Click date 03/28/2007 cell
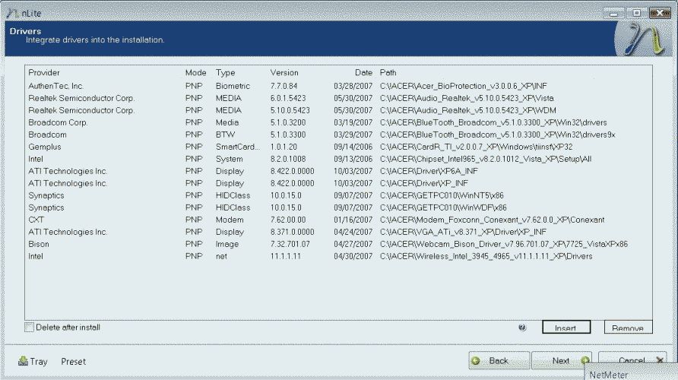Image resolution: width=678 pixels, height=380 pixels. [x=353, y=86]
